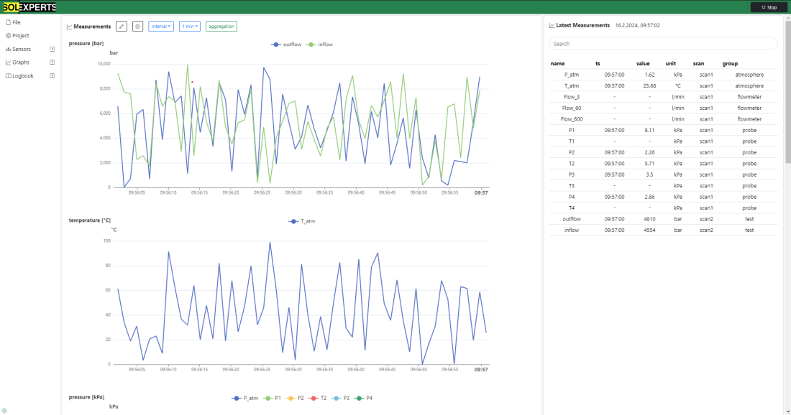Viewport: 791px width, 415px height.
Task: Select the outflow row name in measurements table
Action: pos(572,219)
